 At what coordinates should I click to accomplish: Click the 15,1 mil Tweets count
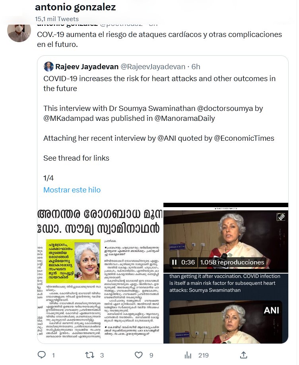(57, 19)
